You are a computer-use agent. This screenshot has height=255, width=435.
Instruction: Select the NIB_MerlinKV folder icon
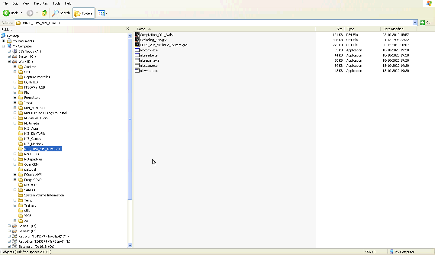pyautogui.click(x=21, y=144)
